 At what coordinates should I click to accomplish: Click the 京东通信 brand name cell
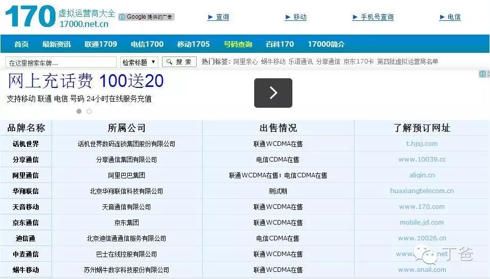click(x=25, y=223)
